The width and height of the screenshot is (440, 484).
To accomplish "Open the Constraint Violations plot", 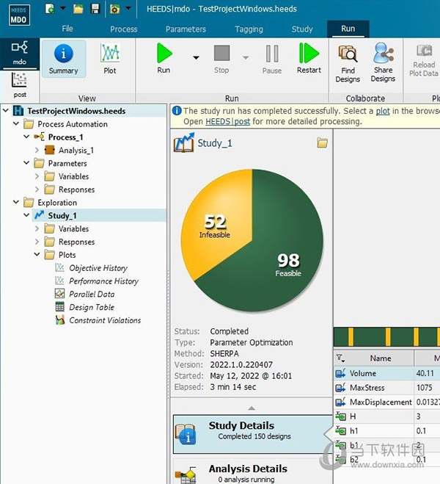I will click(105, 320).
